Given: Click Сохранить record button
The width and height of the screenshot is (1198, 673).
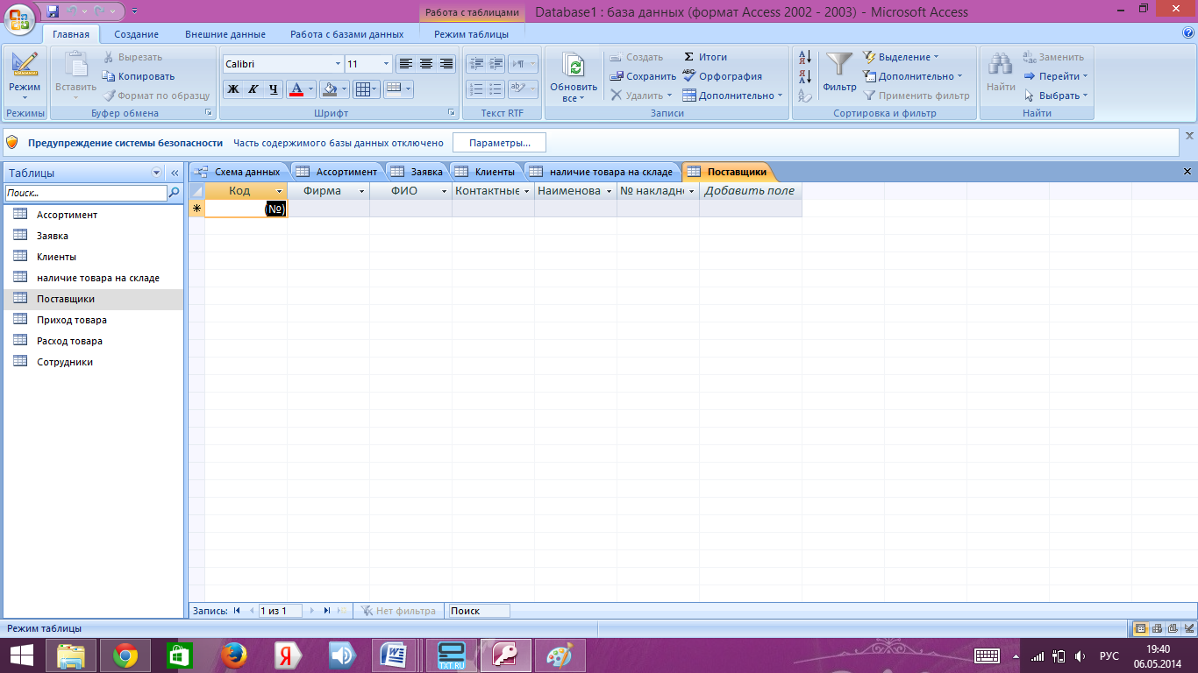Looking at the screenshot, I should pos(644,76).
